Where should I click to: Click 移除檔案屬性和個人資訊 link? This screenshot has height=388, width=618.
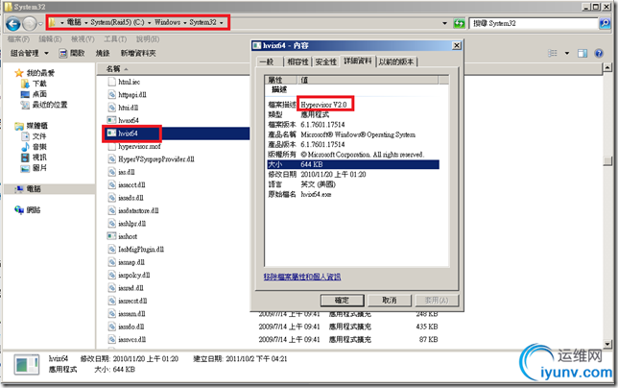[302, 277]
